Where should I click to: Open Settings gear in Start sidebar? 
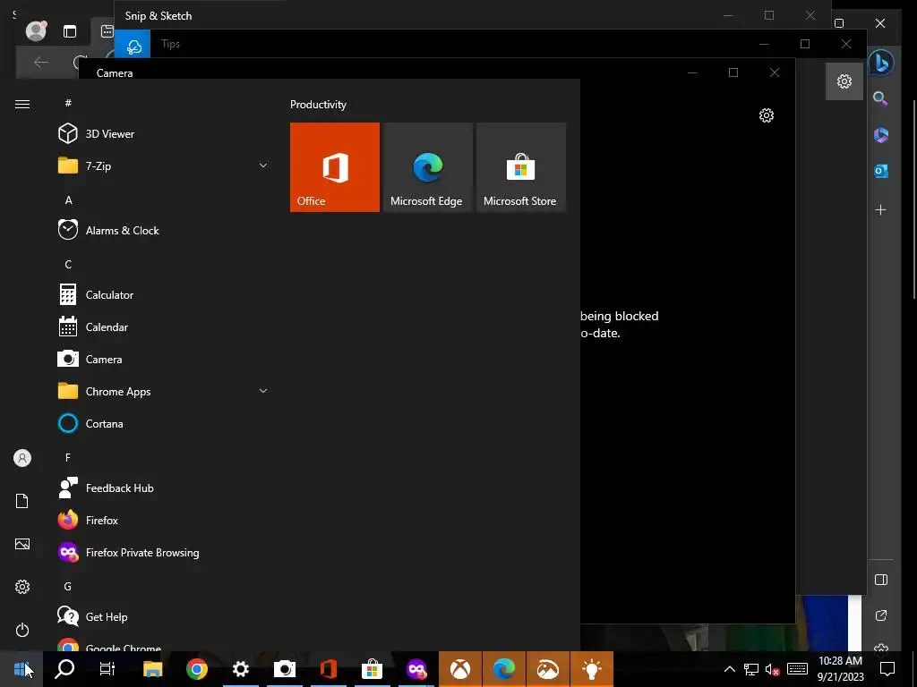pos(22,587)
